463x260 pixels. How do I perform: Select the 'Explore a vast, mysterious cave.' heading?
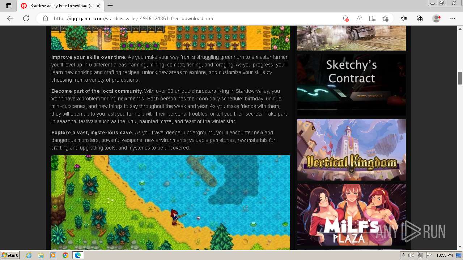(x=92, y=133)
